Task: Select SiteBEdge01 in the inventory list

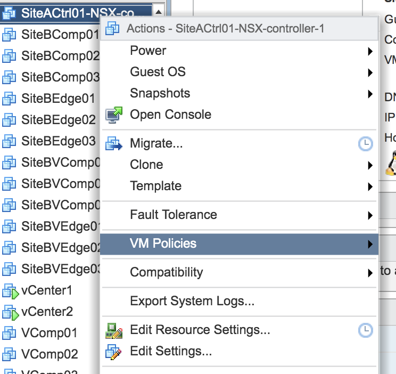Action: (x=58, y=99)
